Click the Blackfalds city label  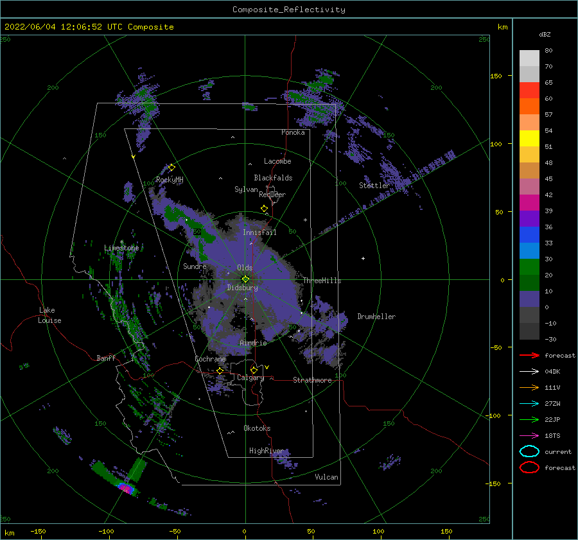click(x=273, y=178)
